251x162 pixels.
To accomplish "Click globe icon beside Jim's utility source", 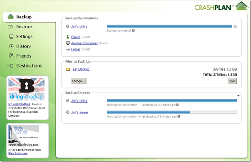I will pos(67,101).
